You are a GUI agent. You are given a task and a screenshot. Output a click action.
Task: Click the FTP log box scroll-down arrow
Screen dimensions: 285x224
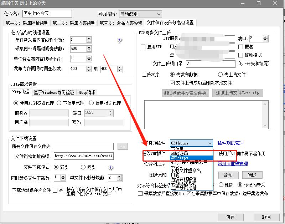265,125
